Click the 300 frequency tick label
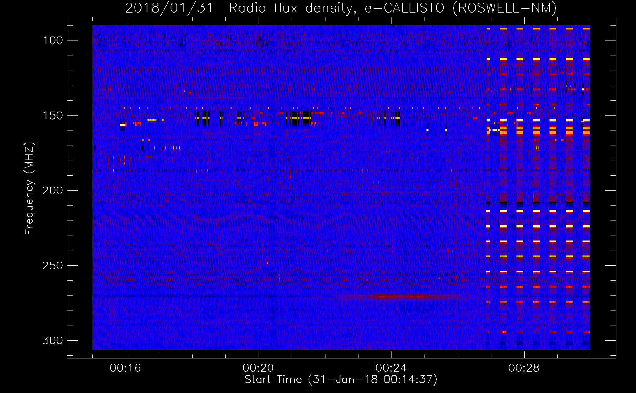The width and height of the screenshot is (636, 393). point(53,340)
